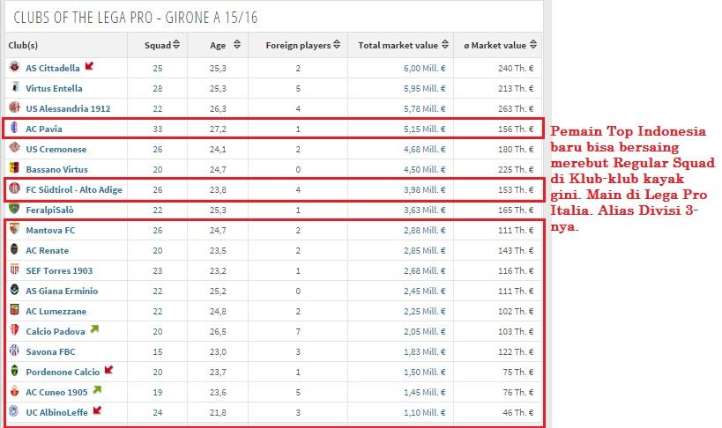Open the FC Südtirol - Alto Adige link
The height and width of the screenshot is (428, 722).
pos(74,189)
